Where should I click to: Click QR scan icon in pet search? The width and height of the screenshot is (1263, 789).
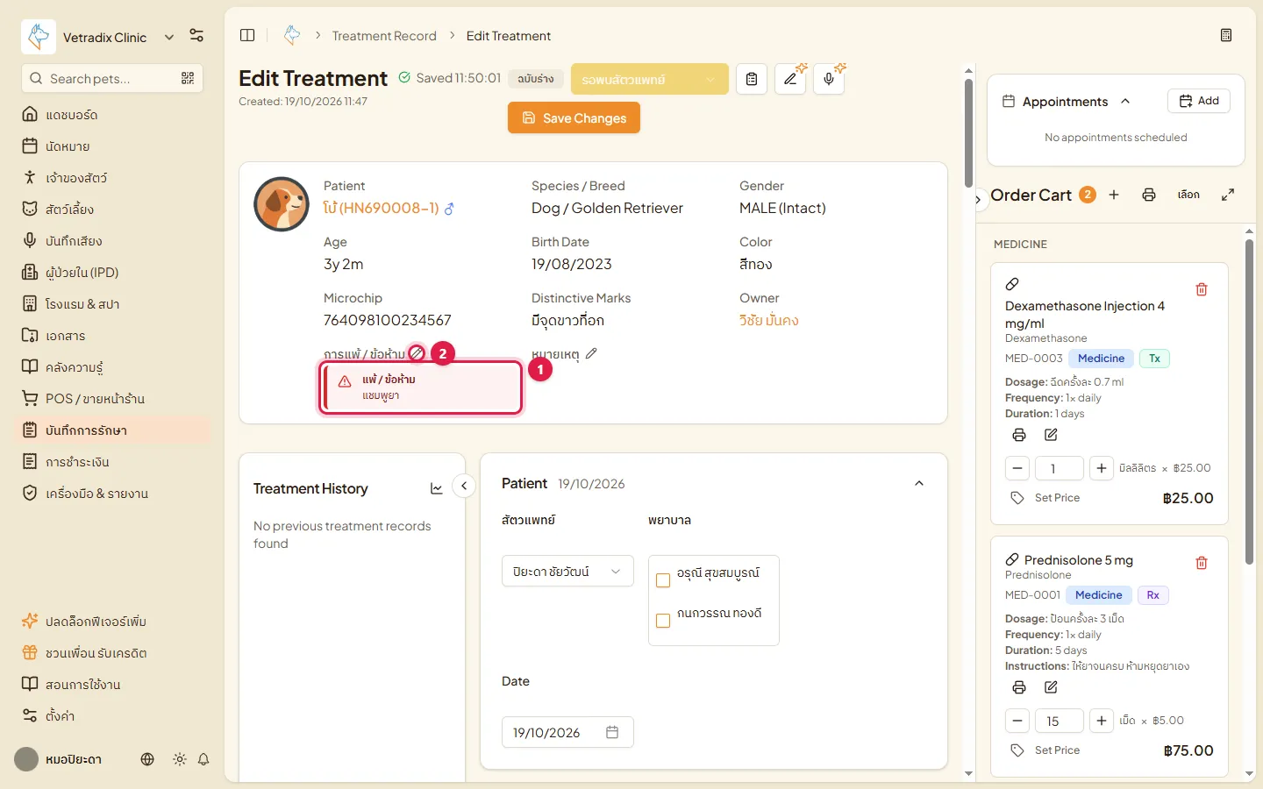click(188, 78)
